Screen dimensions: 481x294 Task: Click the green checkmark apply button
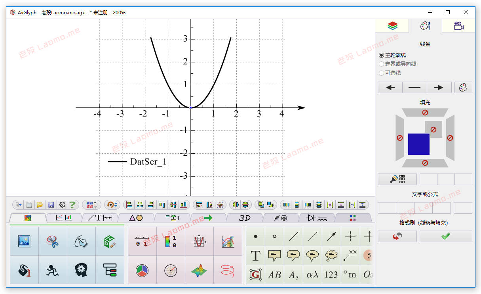coord(446,236)
